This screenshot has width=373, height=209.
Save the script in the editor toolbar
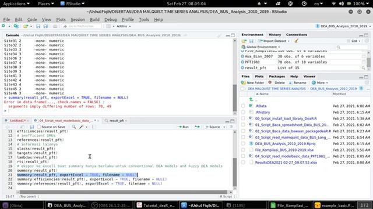31,127
